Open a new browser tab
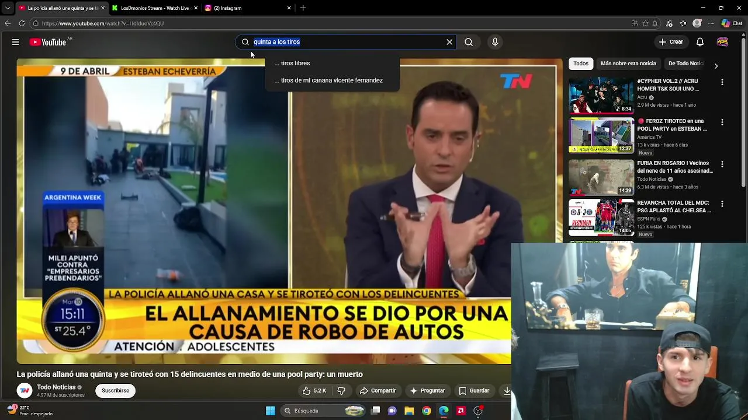 (303, 8)
